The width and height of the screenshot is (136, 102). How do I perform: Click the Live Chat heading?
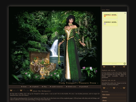coord(106,10)
